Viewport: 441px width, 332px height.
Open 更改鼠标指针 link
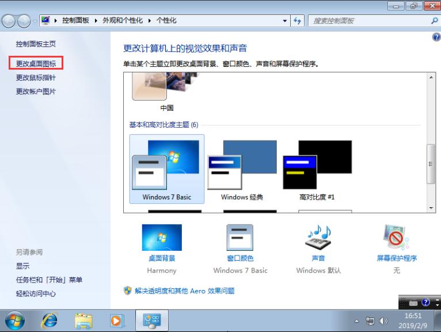(x=36, y=78)
